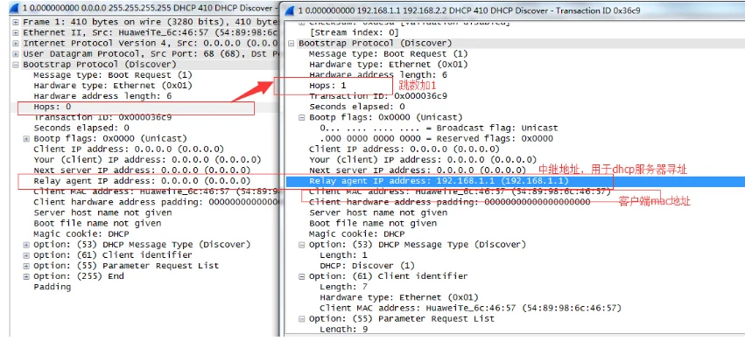The width and height of the screenshot is (745, 341).
Task: Select 'Your (client) IP address' in left window
Action: click(147, 160)
